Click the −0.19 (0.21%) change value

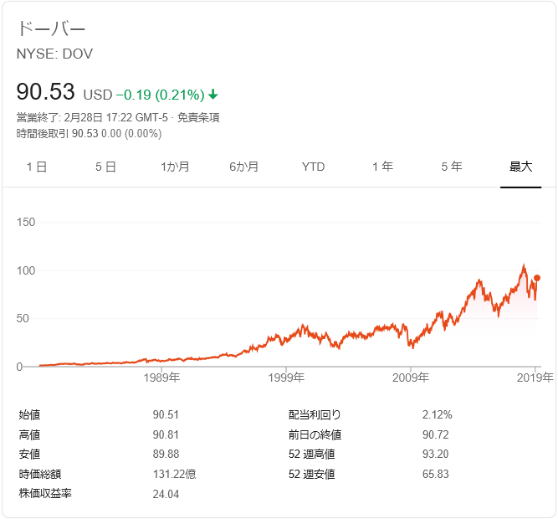160,95
